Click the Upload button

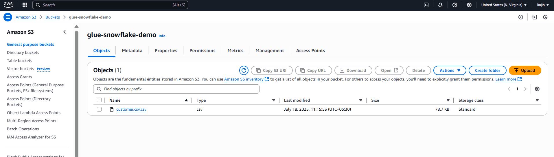tap(525, 70)
